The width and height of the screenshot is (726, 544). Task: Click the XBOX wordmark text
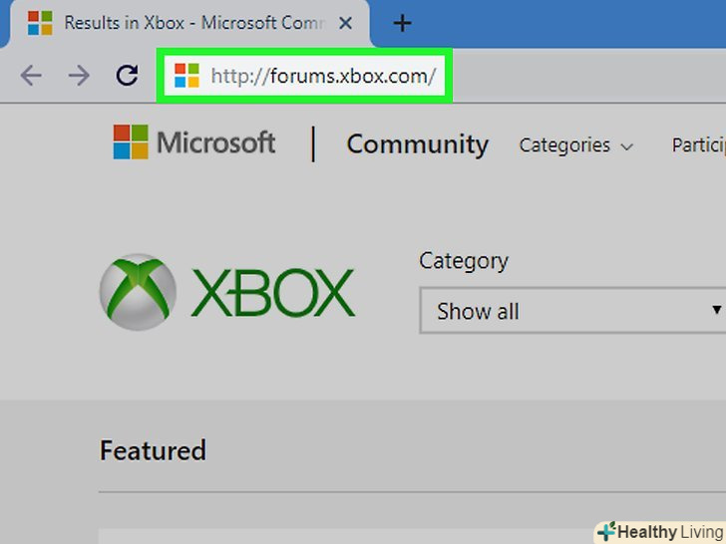(x=273, y=293)
